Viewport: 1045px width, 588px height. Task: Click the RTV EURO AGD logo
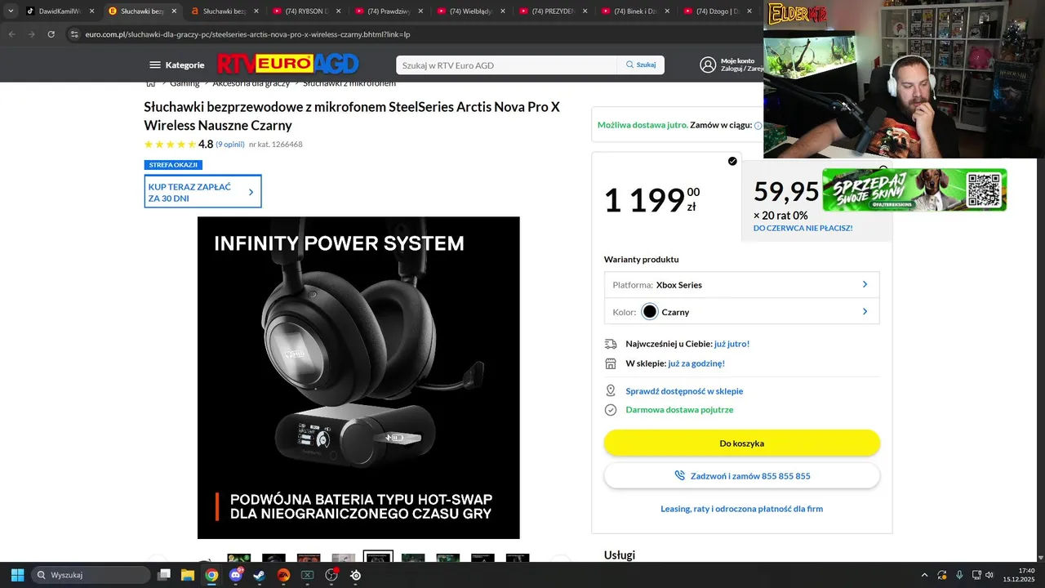tap(288, 64)
